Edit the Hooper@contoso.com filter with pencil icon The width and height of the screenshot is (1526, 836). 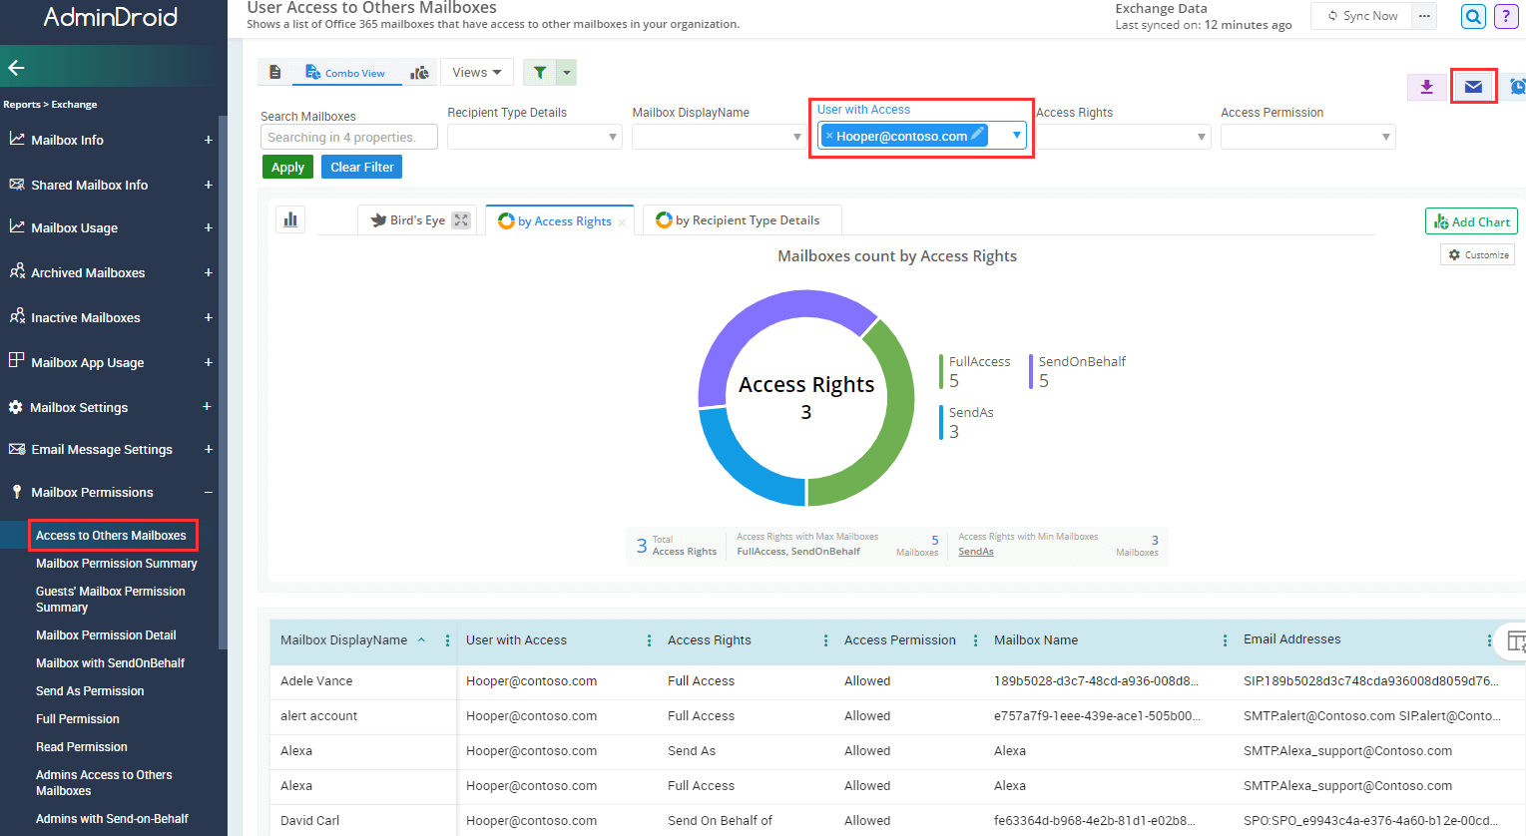(x=977, y=135)
